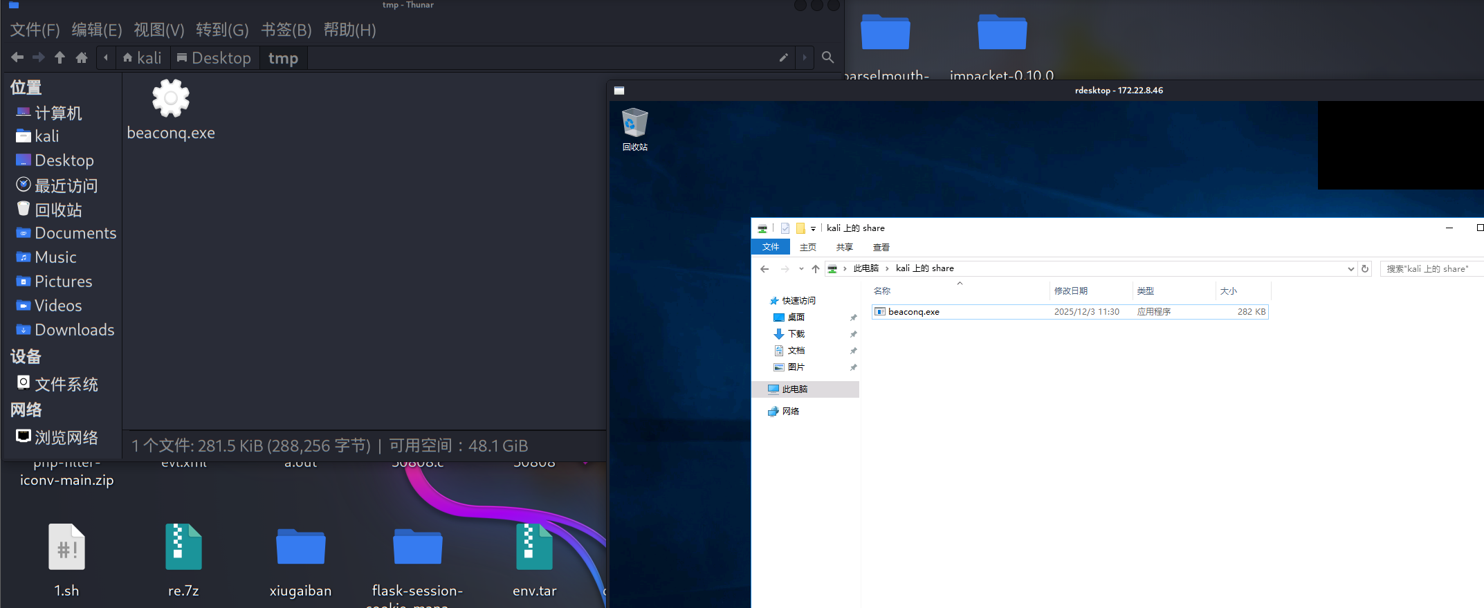Image resolution: width=1484 pixels, height=608 pixels.
Task: Switch to the 查看 ribbon tab
Action: pos(881,247)
